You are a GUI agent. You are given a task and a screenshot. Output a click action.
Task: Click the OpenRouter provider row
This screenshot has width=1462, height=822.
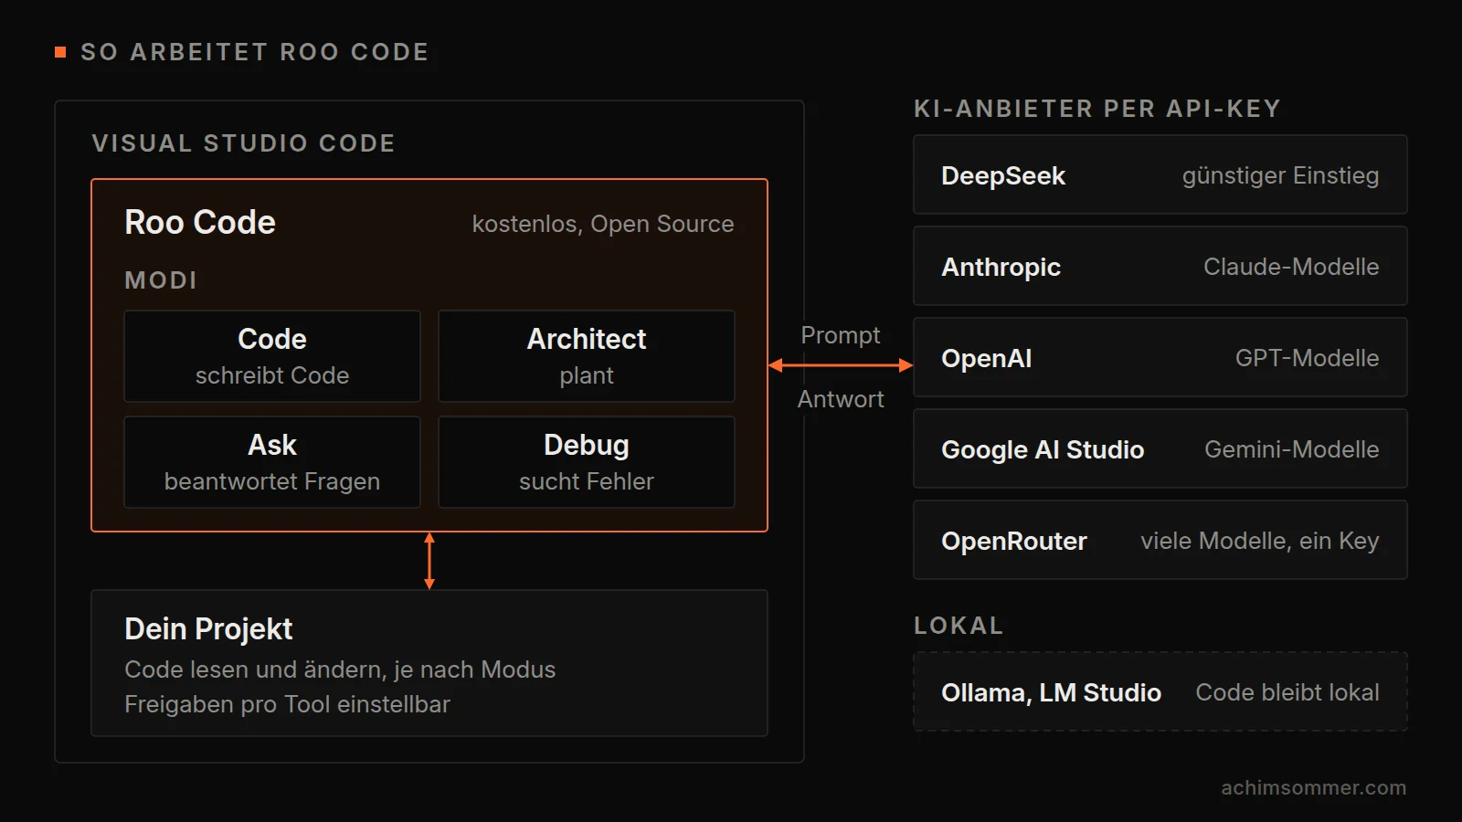pos(1160,540)
